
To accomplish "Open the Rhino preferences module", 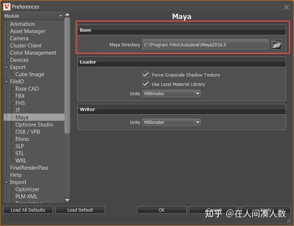I will [x=22, y=139].
